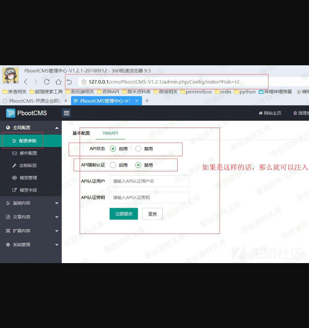Click the undo/restore page icon

69,82
